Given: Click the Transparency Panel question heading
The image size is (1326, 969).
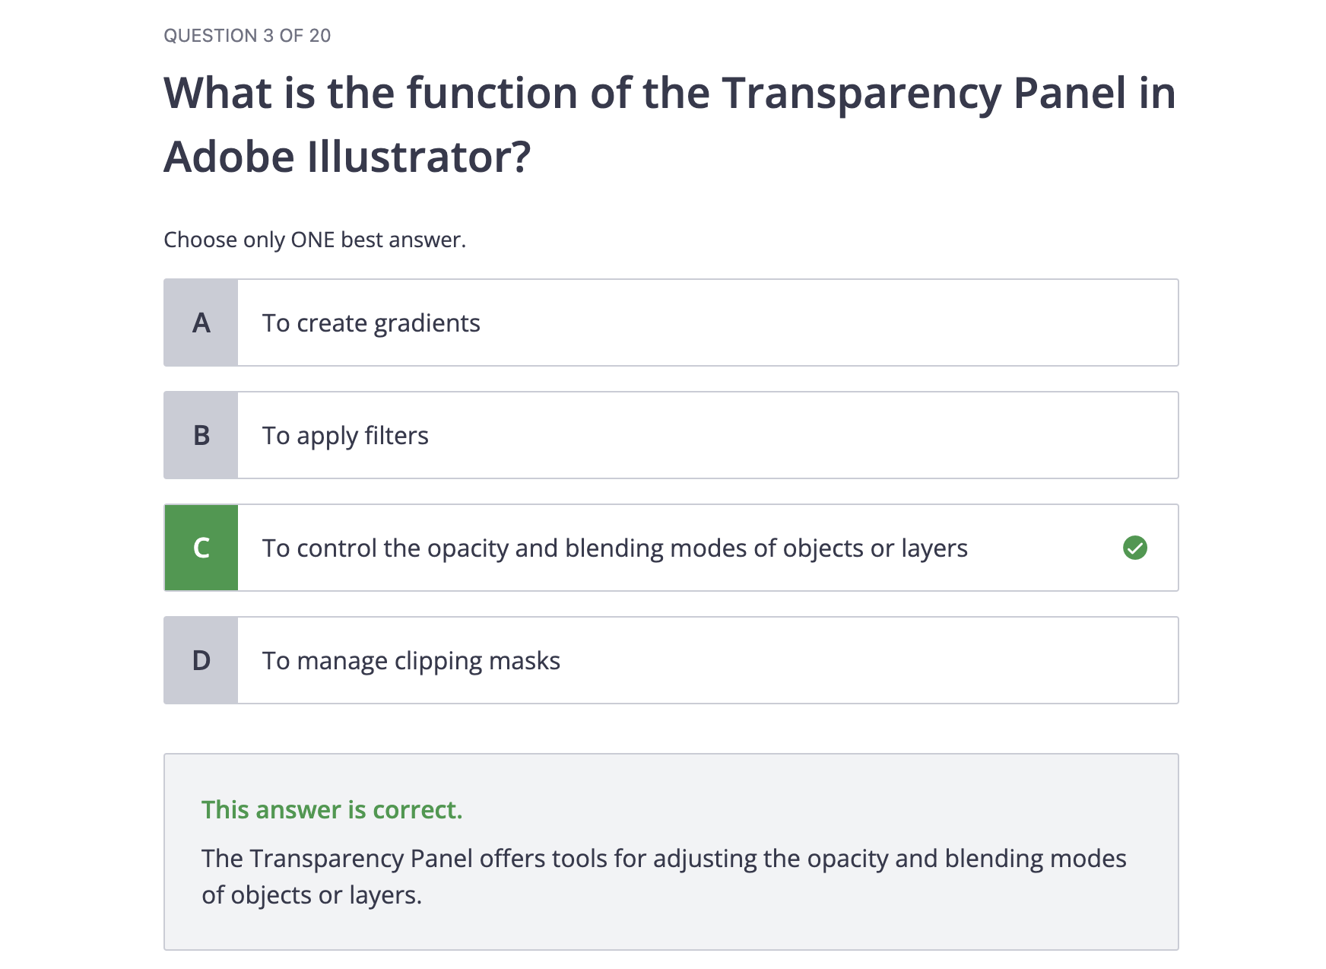Looking at the screenshot, I should (x=669, y=94).
